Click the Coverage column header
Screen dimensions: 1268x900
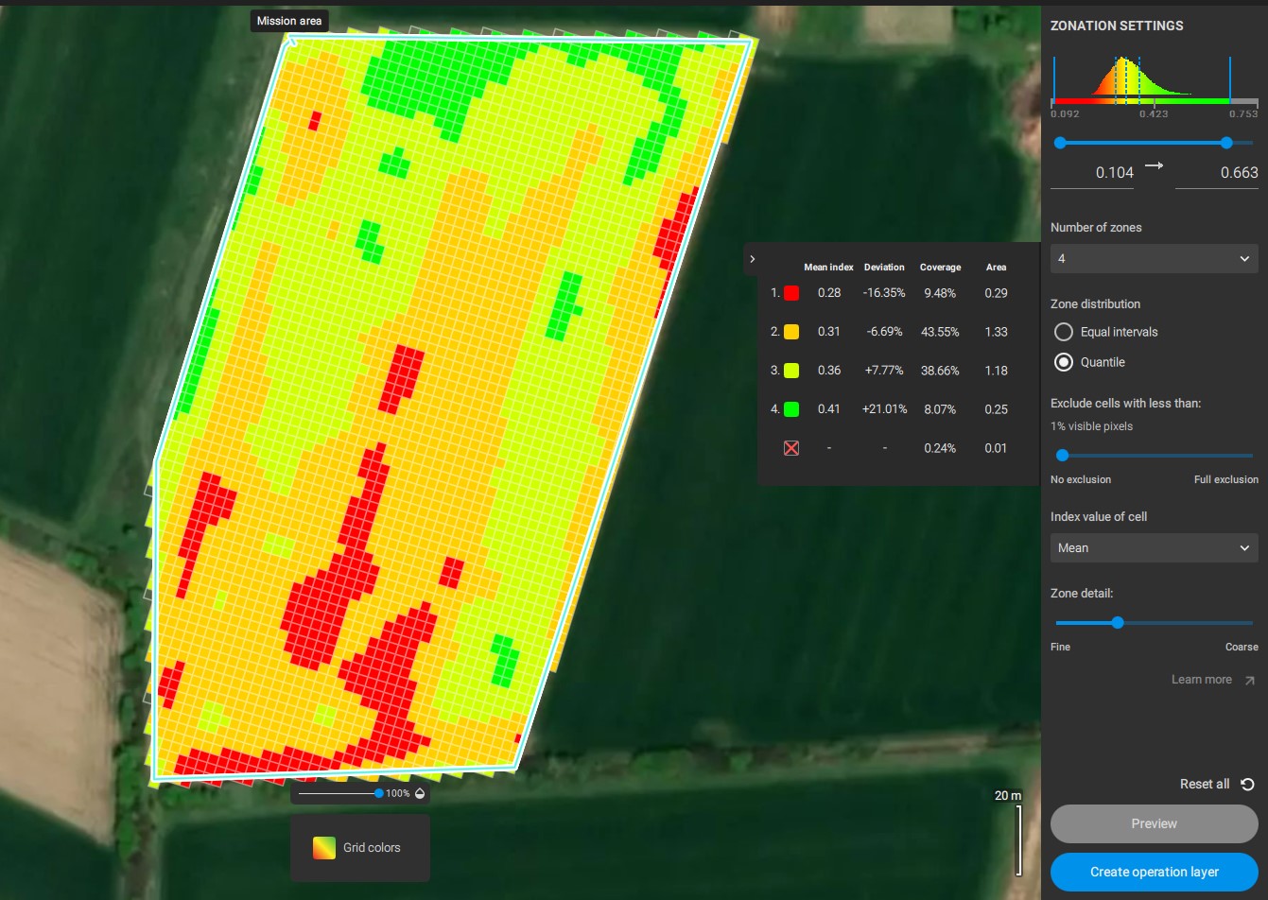point(940,268)
